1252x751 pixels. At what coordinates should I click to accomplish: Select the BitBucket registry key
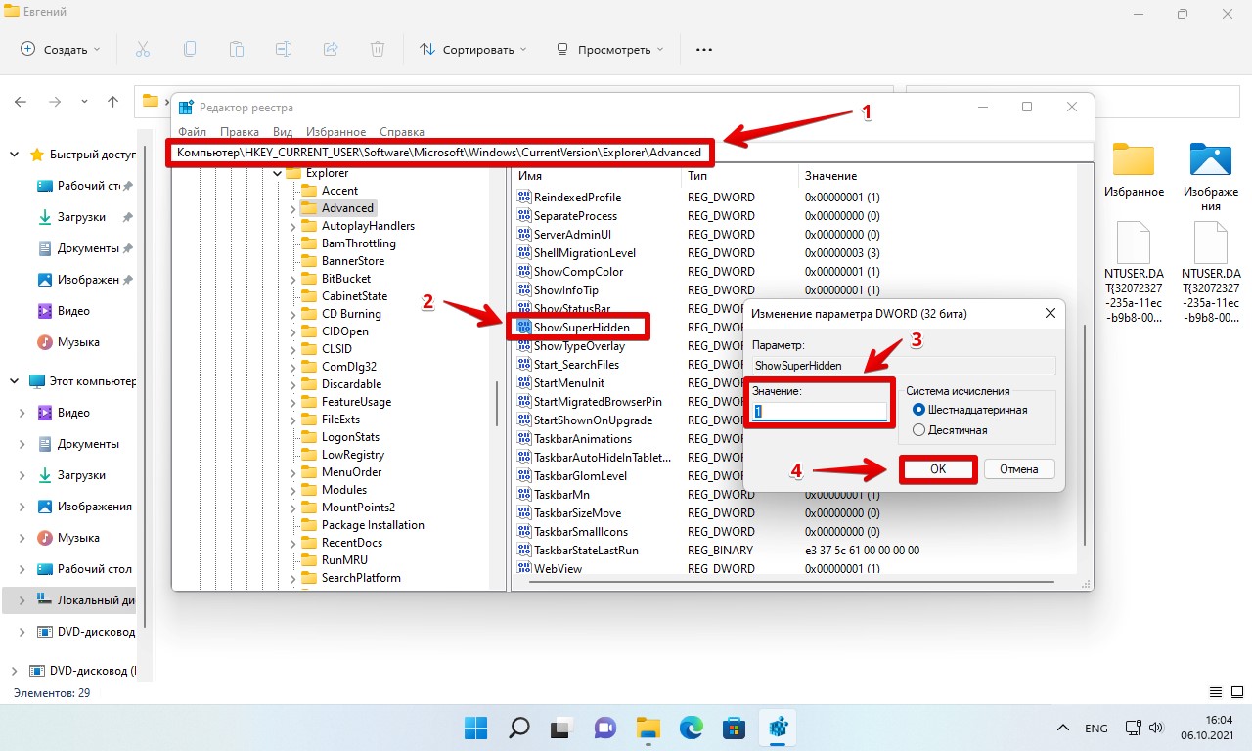click(x=346, y=279)
